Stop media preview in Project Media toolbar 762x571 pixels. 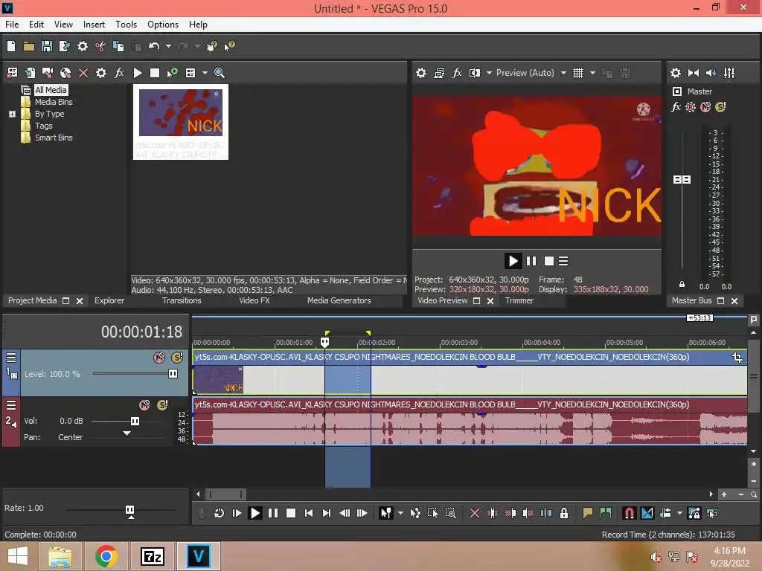coord(155,73)
